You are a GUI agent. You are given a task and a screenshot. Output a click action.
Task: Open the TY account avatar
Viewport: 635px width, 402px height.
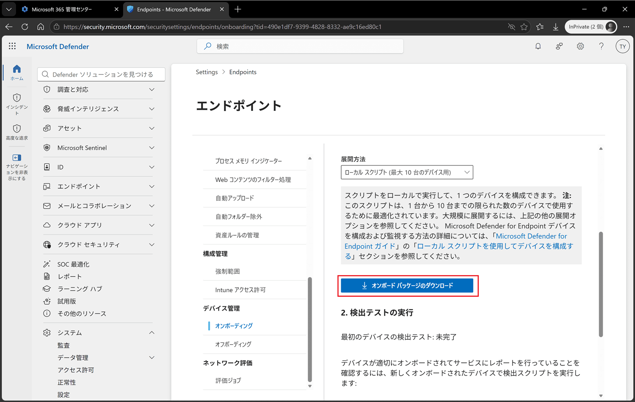[x=622, y=47]
